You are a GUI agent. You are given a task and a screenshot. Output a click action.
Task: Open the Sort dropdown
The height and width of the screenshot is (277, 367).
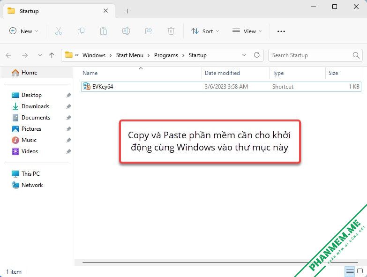(205, 31)
